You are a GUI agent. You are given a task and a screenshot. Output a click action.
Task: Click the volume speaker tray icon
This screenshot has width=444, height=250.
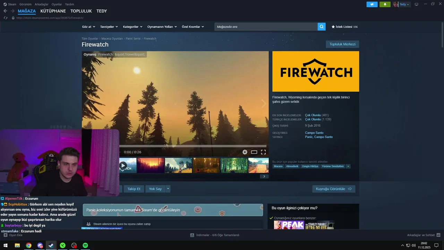[413, 245]
